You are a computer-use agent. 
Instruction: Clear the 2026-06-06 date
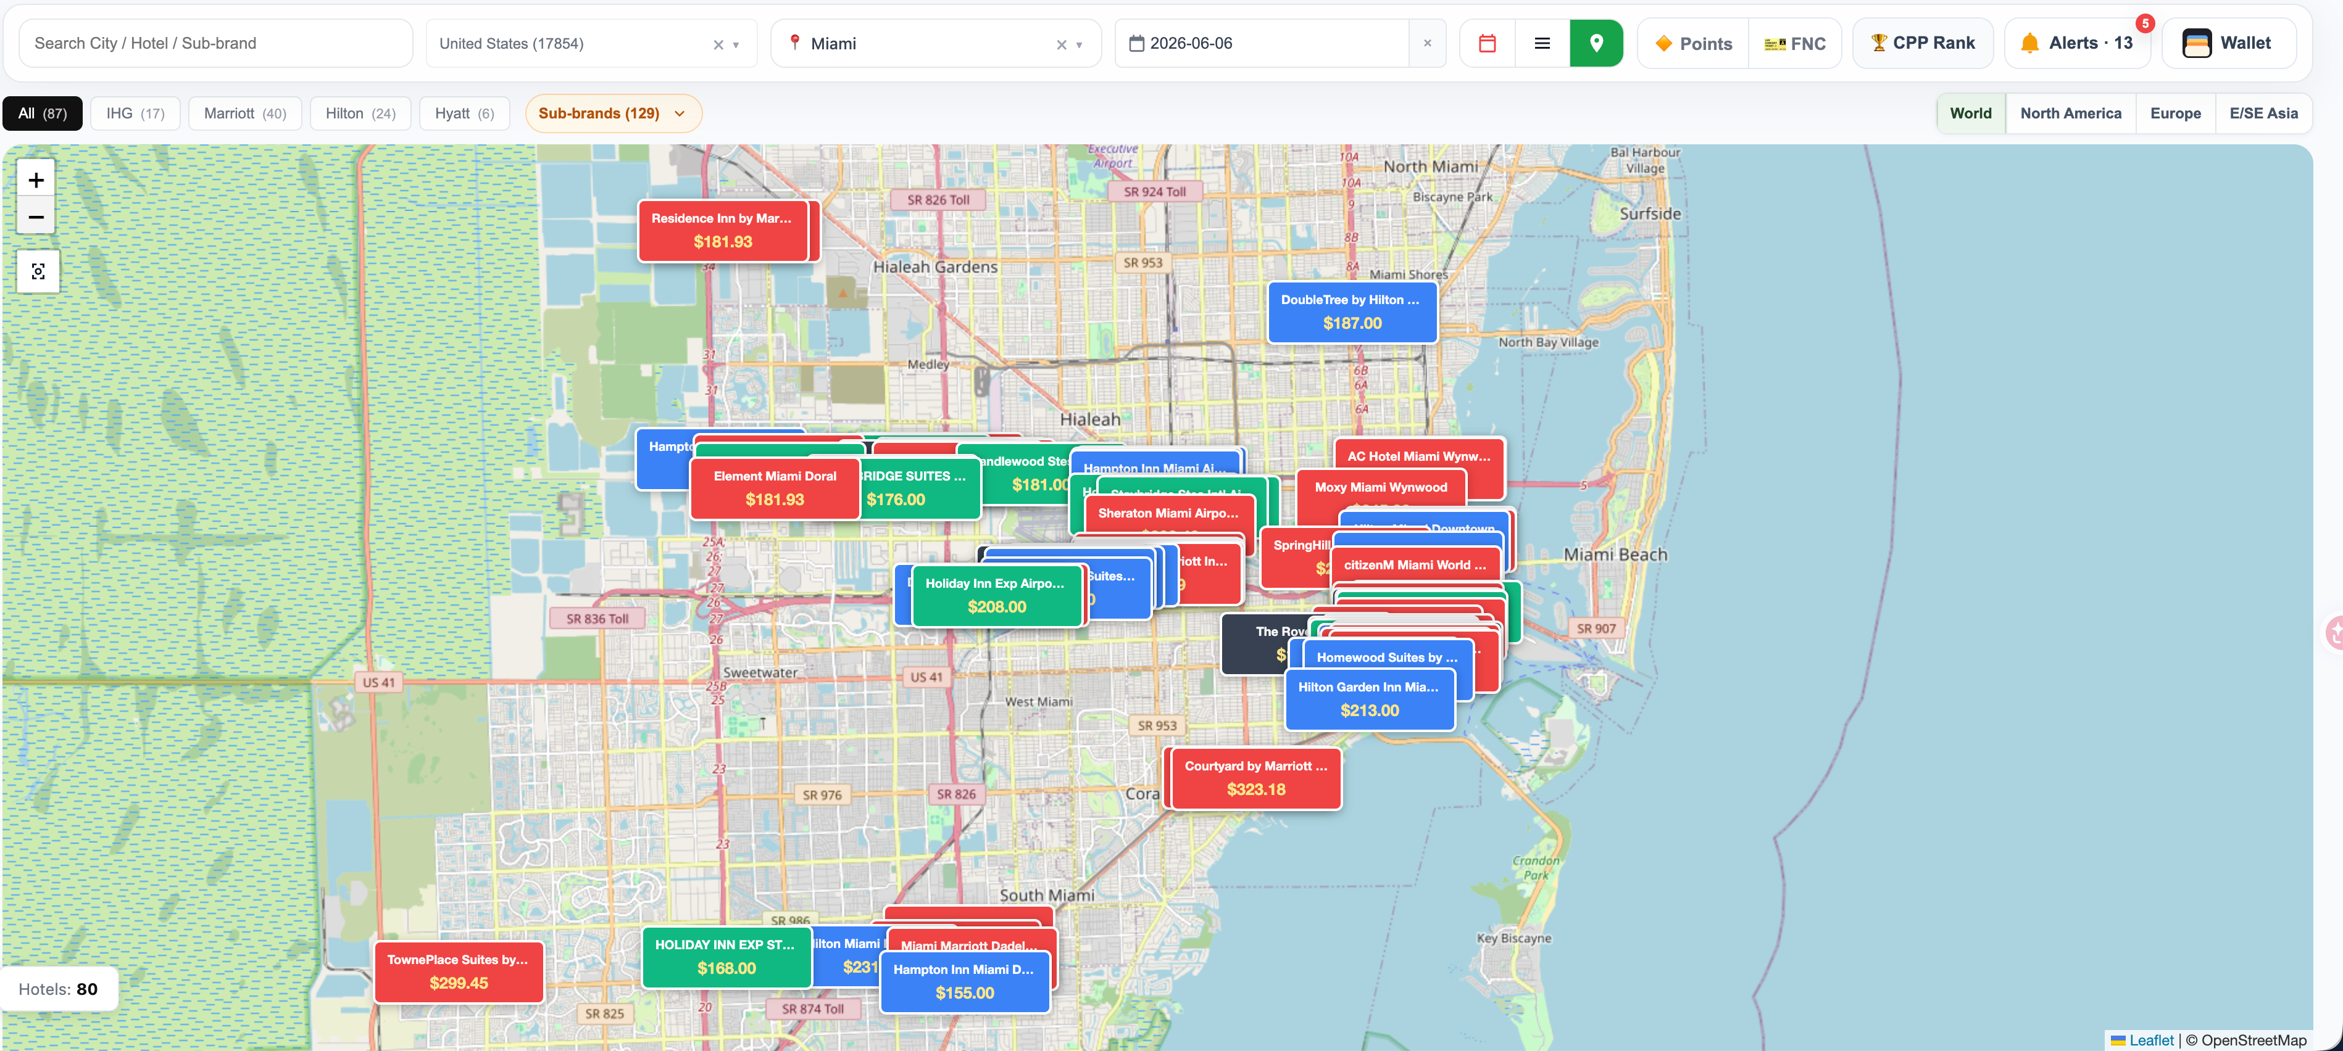coord(1427,43)
